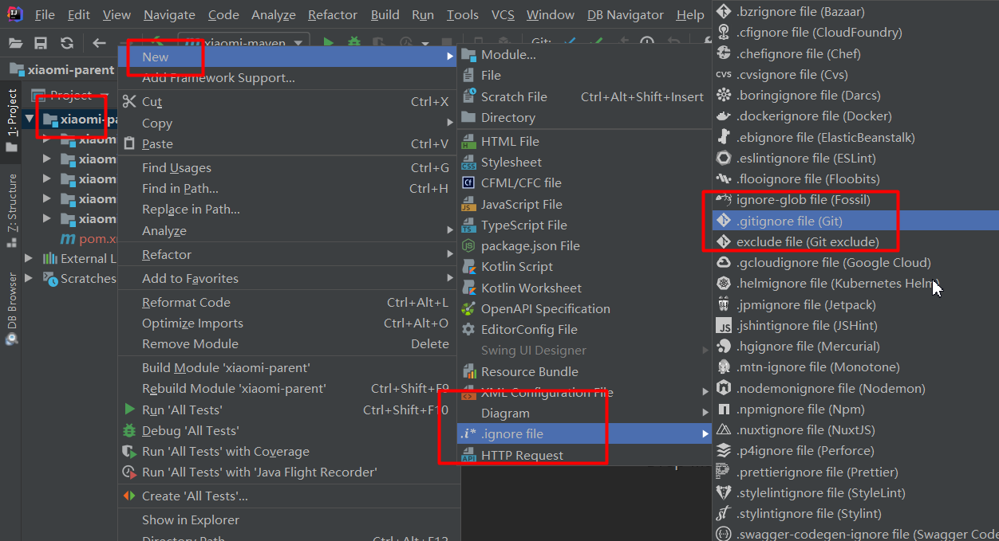Viewport: 999px width, 541px height.
Task: Click the Scratch File icon
Action: [468, 96]
